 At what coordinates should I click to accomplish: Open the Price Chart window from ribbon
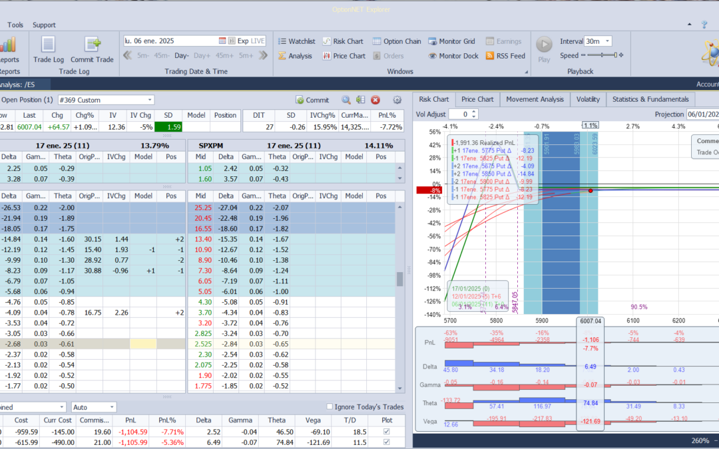click(x=344, y=56)
